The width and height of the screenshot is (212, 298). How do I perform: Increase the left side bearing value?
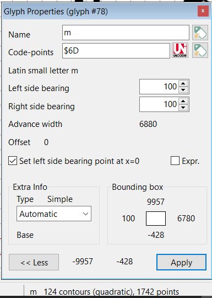point(183,84)
